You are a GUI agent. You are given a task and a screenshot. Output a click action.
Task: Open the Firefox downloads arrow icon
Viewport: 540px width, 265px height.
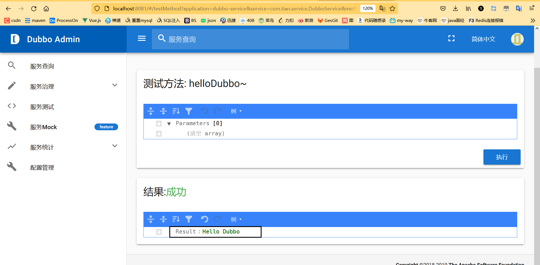pyautogui.click(x=456, y=8)
